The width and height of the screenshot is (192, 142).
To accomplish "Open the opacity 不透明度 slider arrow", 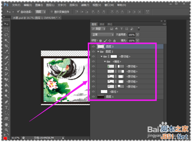I will 137,35.
